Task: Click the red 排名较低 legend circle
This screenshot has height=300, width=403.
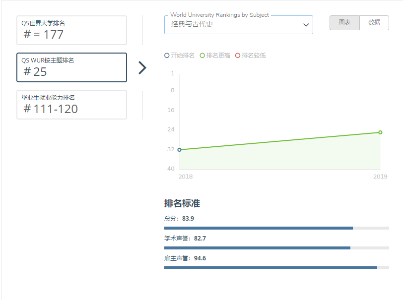Action: point(238,56)
